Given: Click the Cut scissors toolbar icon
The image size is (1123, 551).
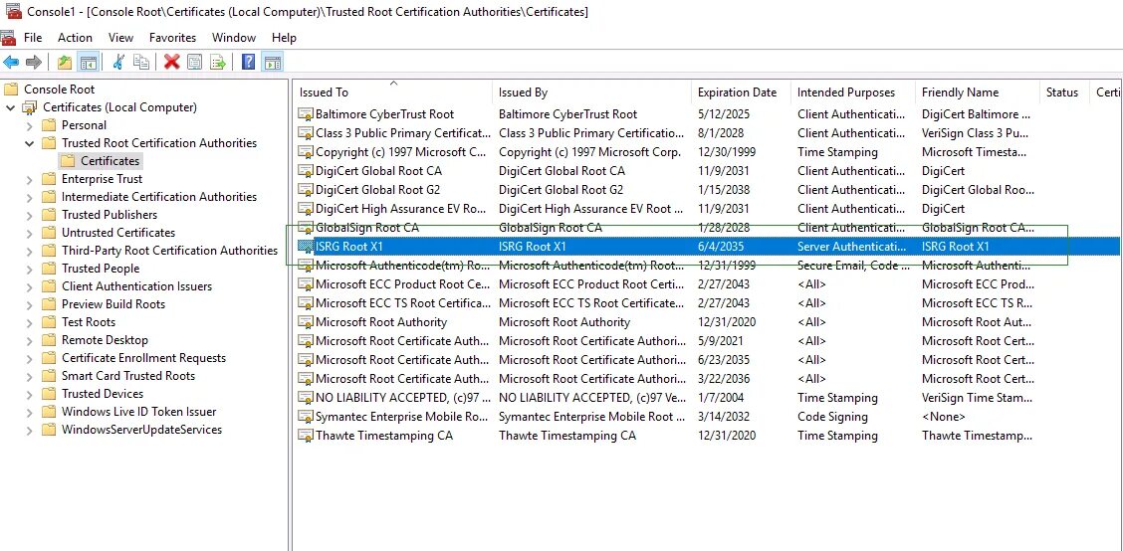Looking at the screenshot, I should click(x=118, y=63).
